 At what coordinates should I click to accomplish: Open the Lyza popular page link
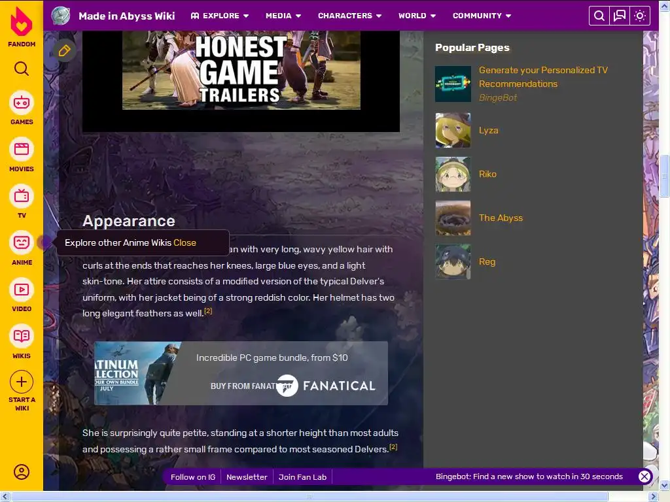(488, 130)
